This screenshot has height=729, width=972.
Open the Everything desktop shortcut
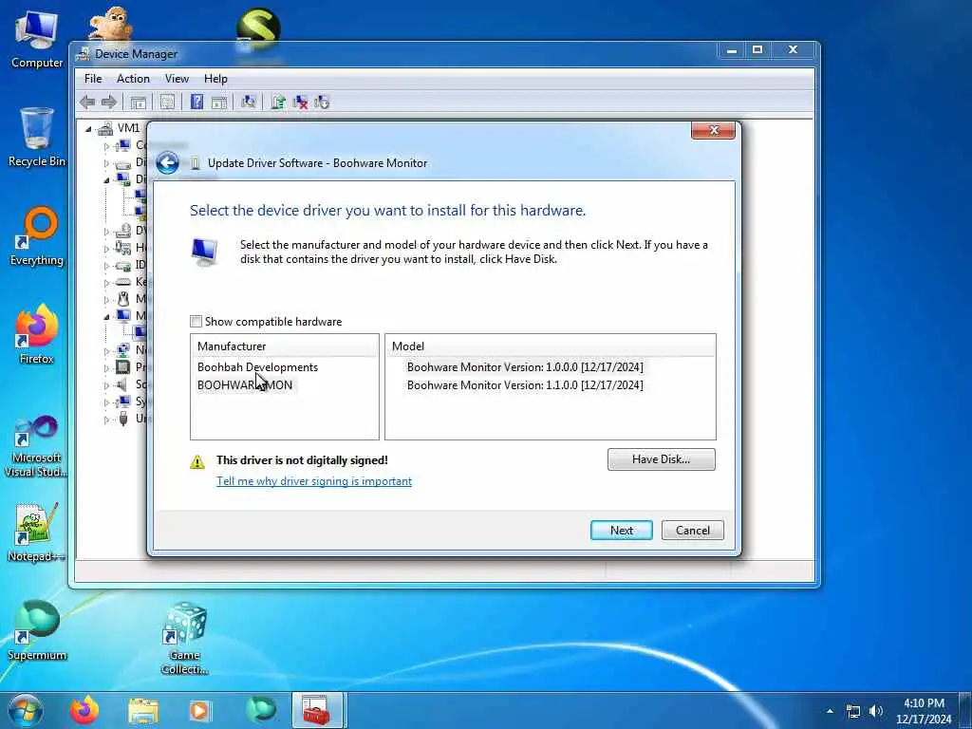coord(37,235)
